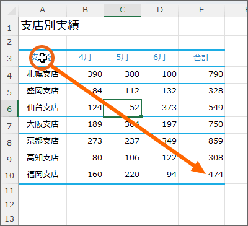Select cell containing 福岡支店

click(42, 175)
